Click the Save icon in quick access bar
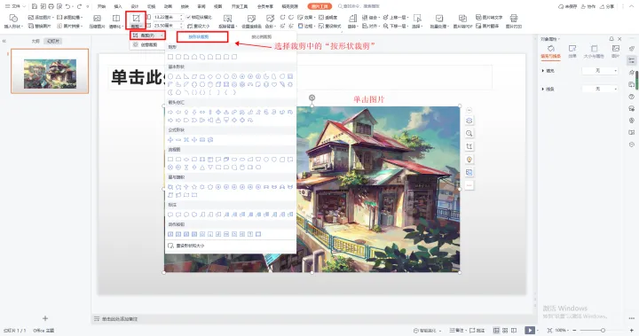 [x=35, y=6]
